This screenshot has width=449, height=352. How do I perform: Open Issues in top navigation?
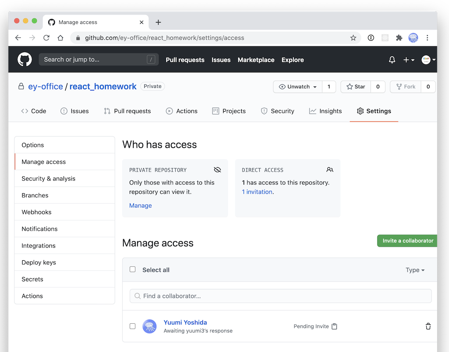click(221, 60)
